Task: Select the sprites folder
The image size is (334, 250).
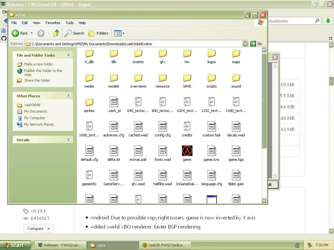Action: pos(89,105)
